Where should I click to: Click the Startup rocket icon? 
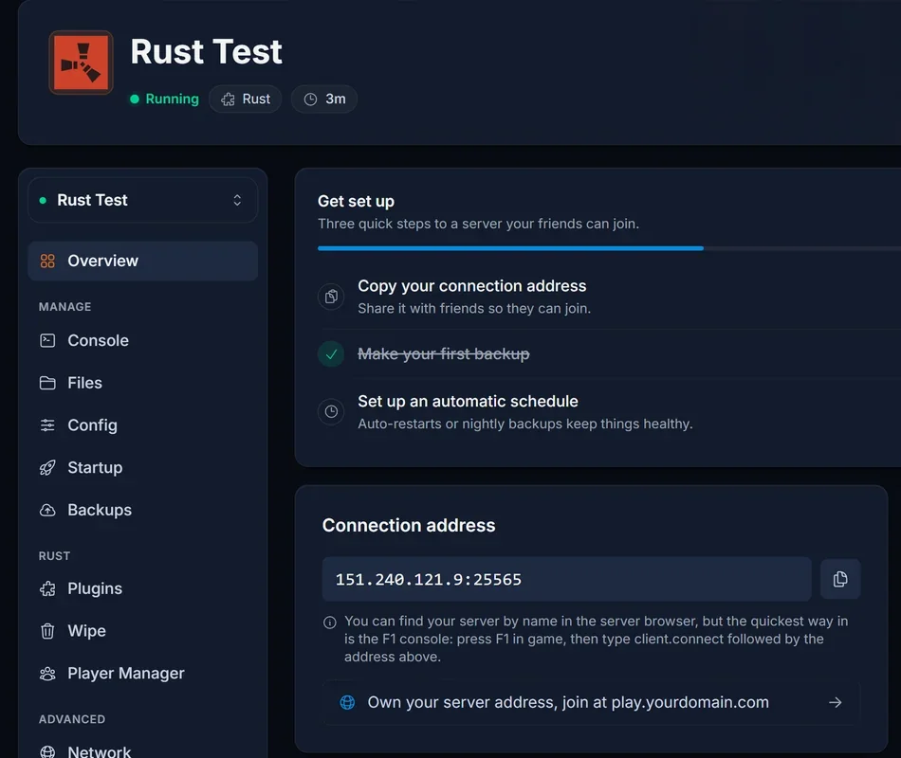(47, 468)
